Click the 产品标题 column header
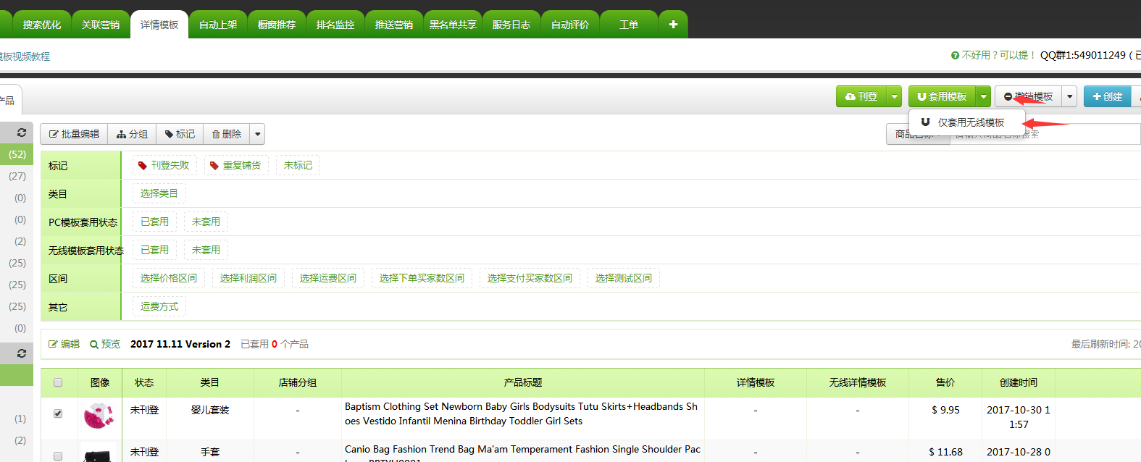The height and width of the screenshot is (462, 1141). point(523,382)
